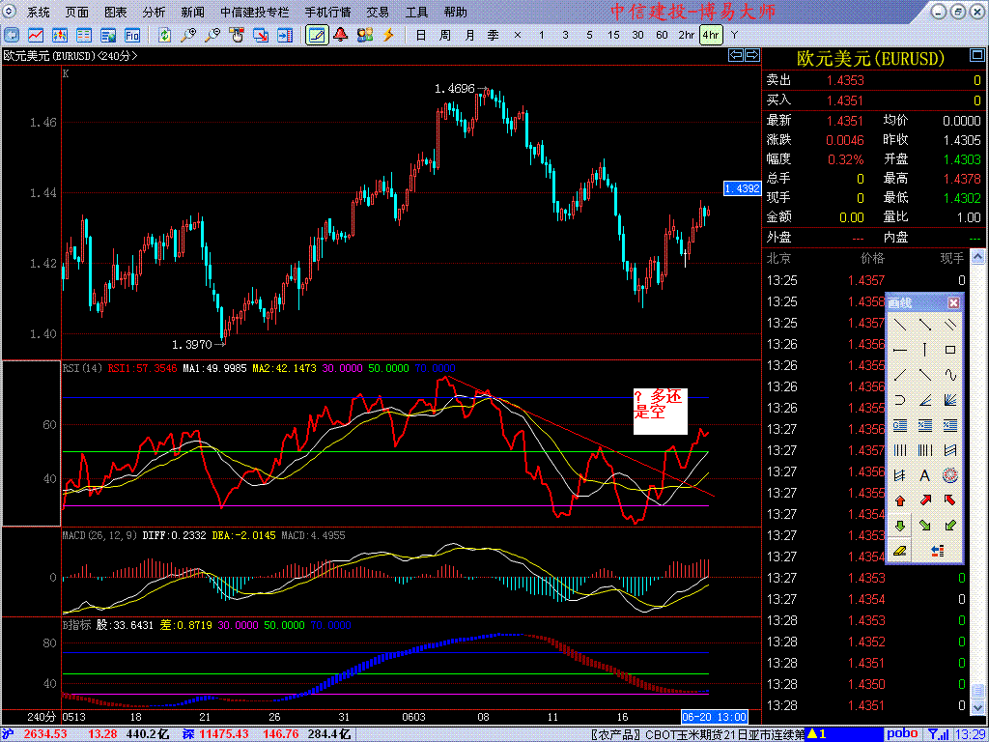Click the quote list table toolbar icon
989x742 pixels.
(x=84, y=35)
